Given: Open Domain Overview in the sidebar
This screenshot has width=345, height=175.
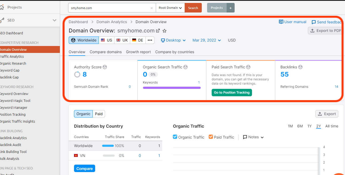Looking at the screenshot, I should [30, 49].
